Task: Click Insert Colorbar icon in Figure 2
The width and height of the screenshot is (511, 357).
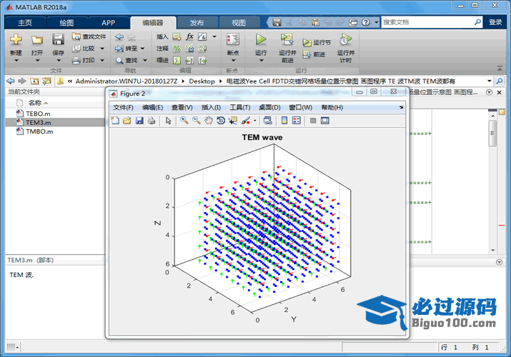Action: pos(284,121)
